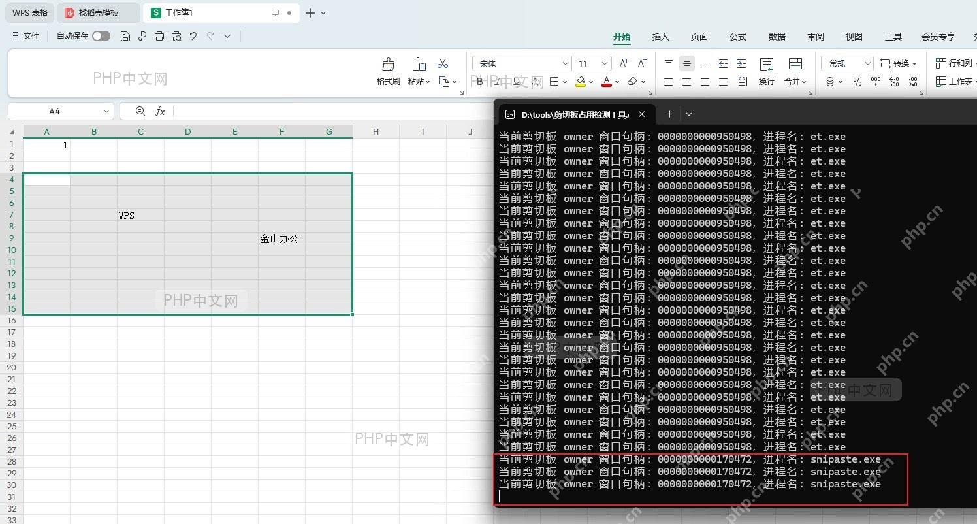The width and height of the screenshot is (977, 524).
Task: Open the File (文件) menu
Action: 25,36
